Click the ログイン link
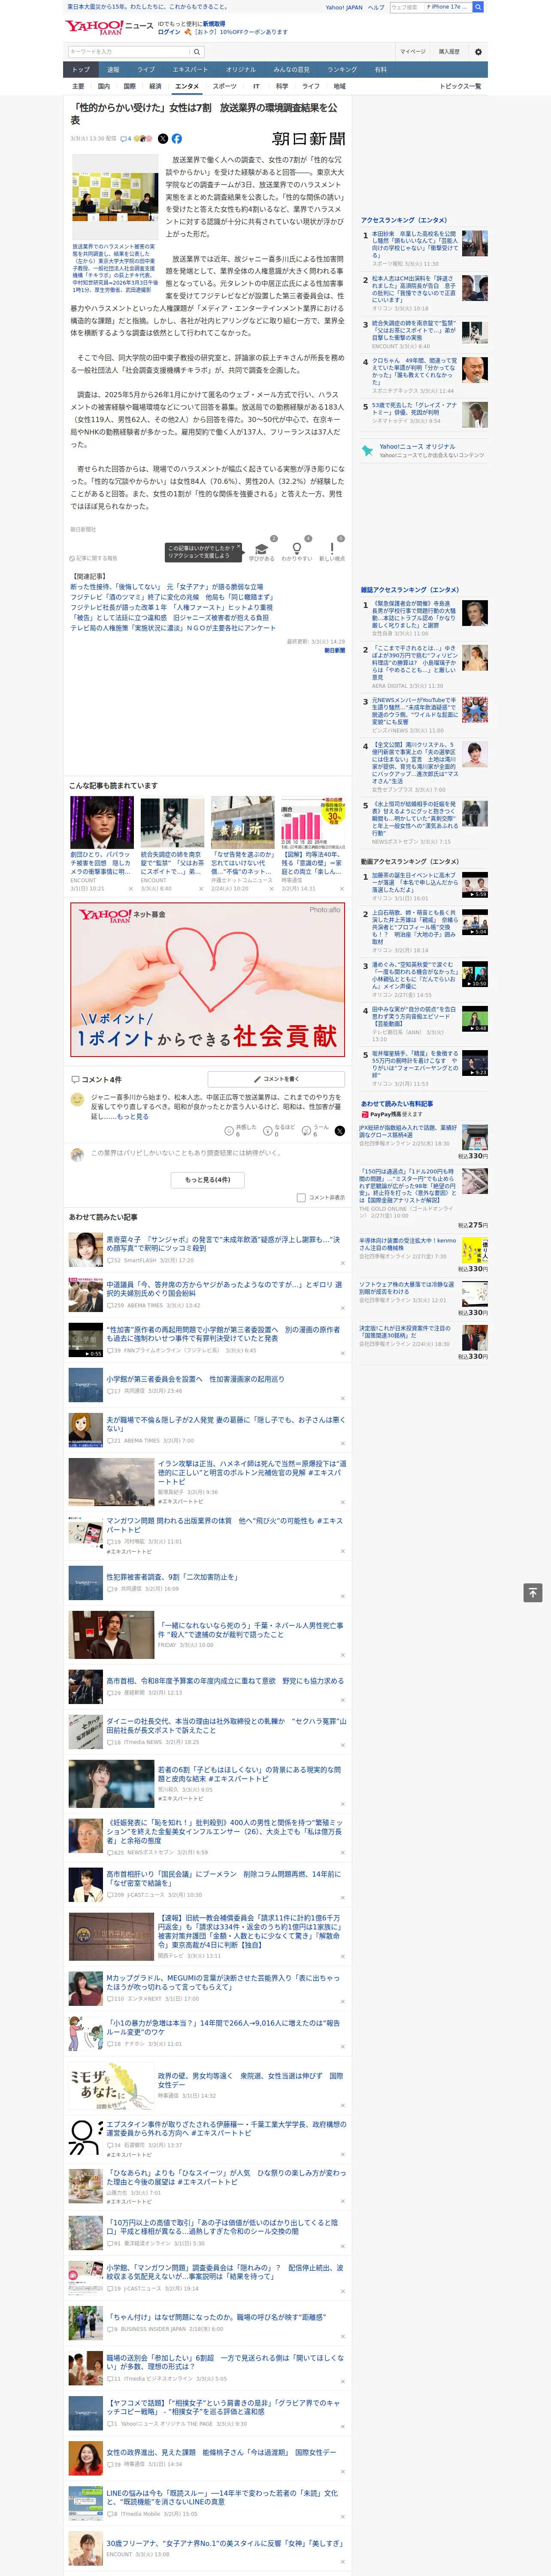 [x=169, y=32]
